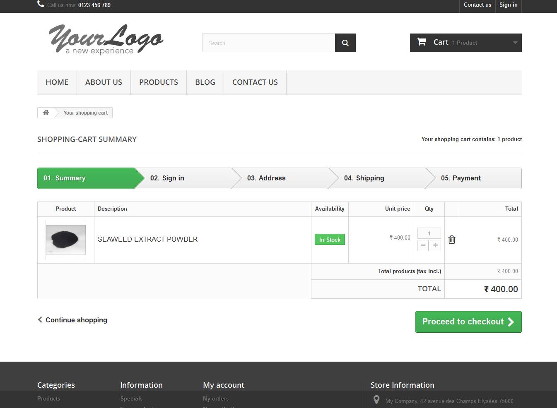Open the Contact us top bar link
Screen dimensions: 557x408
click(477, 5)
